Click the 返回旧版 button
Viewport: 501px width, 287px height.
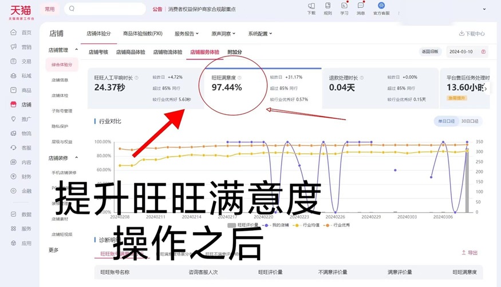tap(430, 52)
